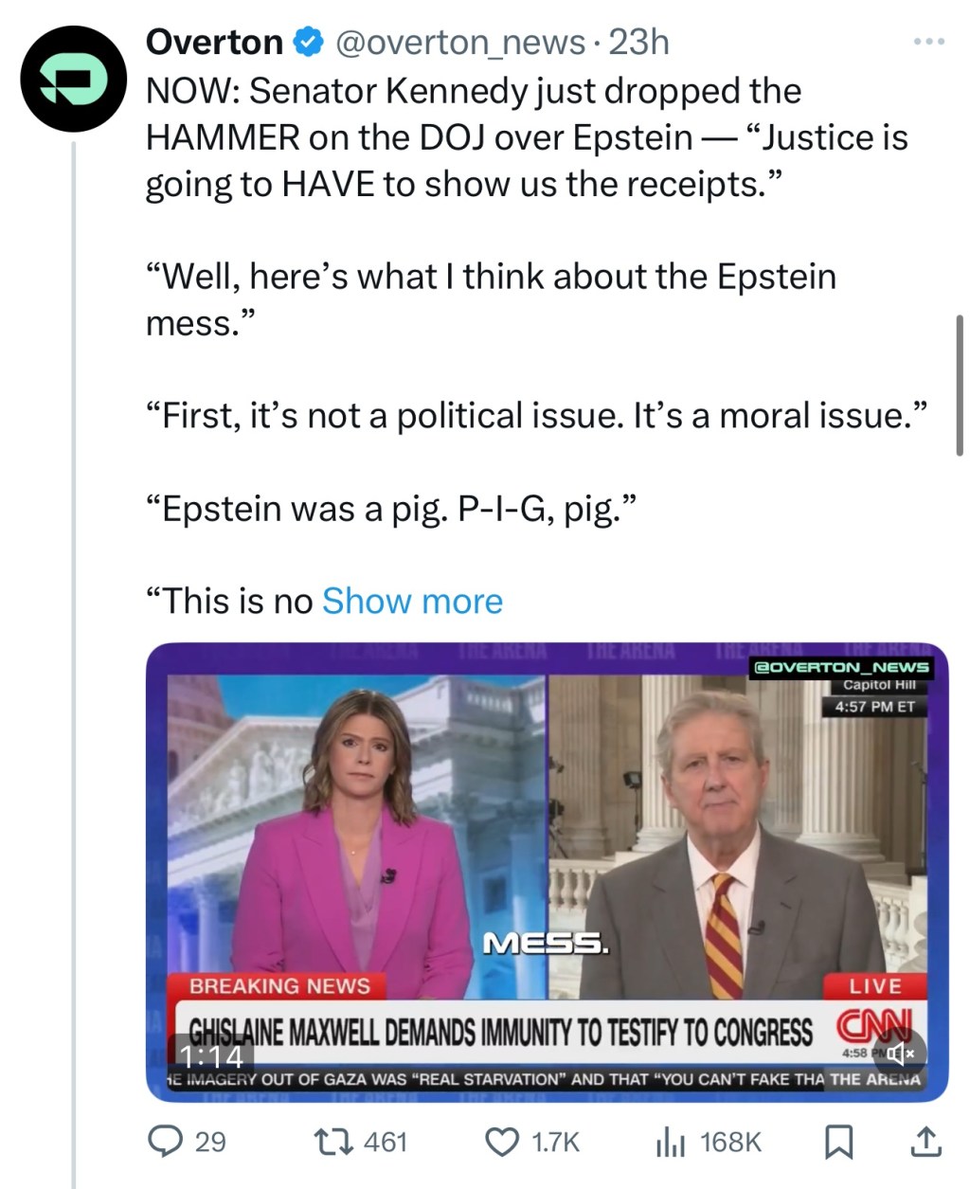Viewport: 970px width, 1189px height.
Task: Click the blue verified badge next to Overton
Action: pos(308,43)
